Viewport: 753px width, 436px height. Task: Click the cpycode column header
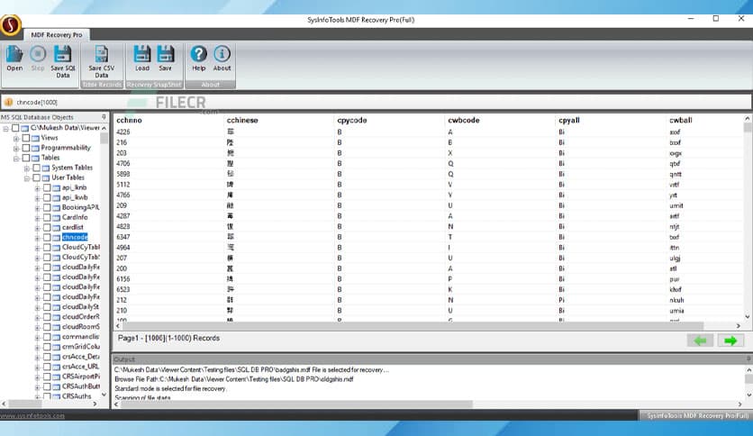[352, 120]
